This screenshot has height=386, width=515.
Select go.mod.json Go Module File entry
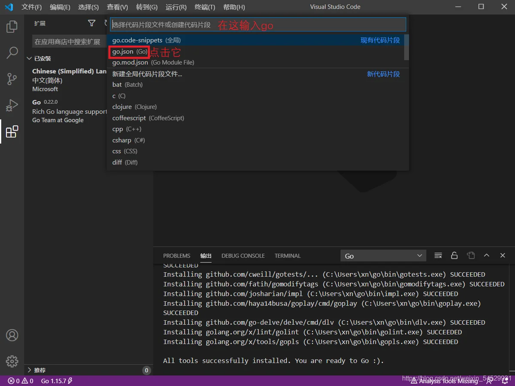click(x=255, y=62)
